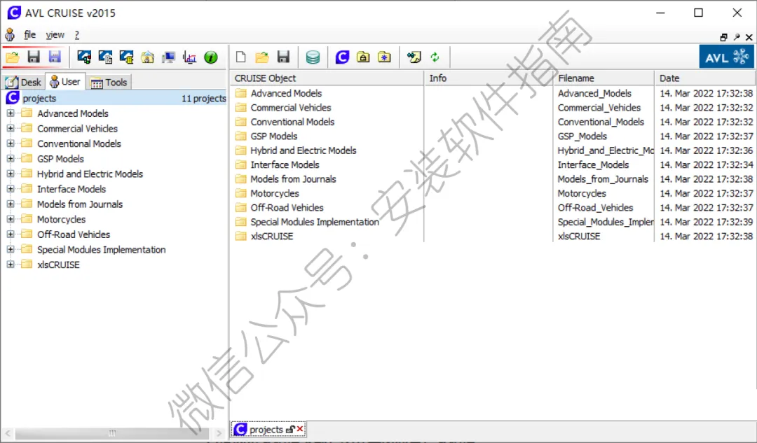Click the left panel scroll left arrow
The height and width of the screenshot is (443, 757).
tap(7, 433)
